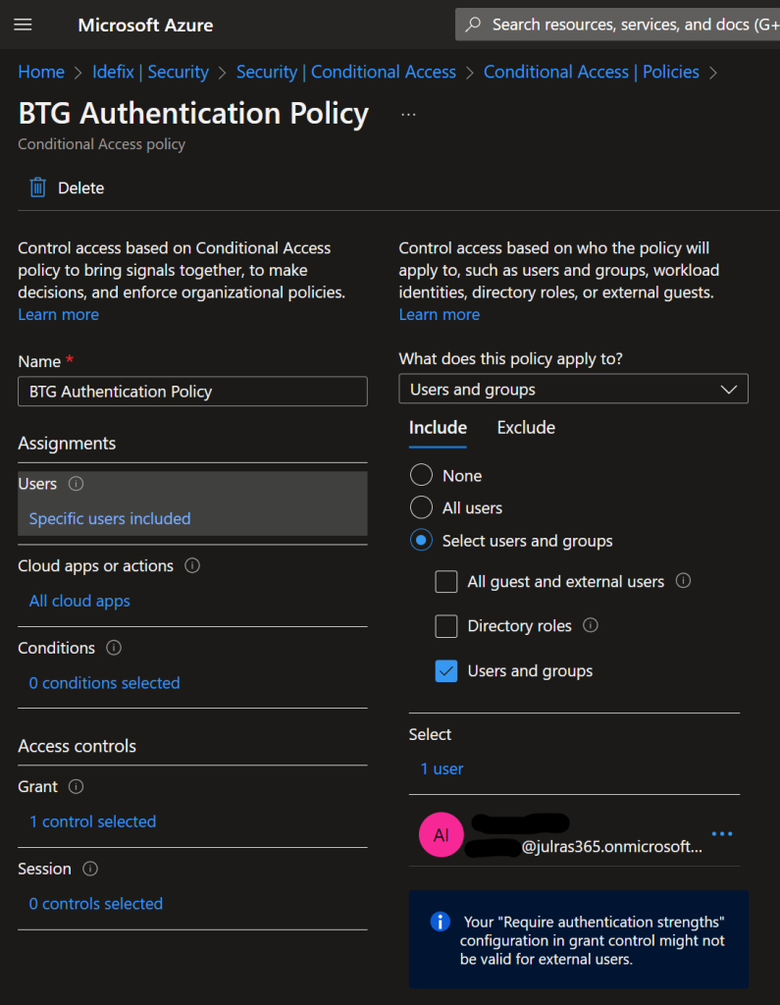
Task: Open 1 control selected under Grant
Action: (93, 821)
